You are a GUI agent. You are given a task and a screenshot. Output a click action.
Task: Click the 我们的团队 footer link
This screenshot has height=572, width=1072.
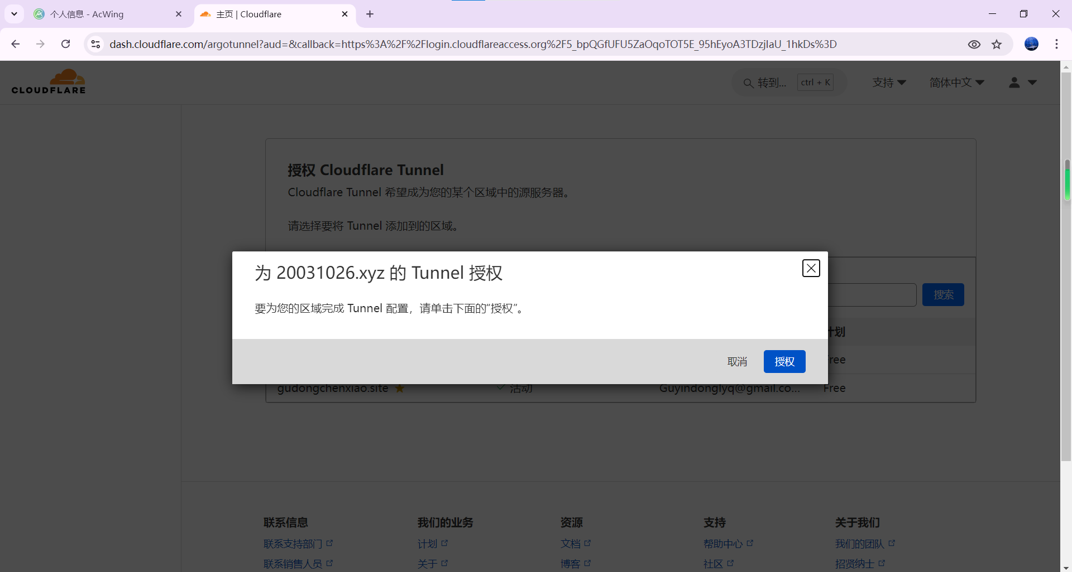click(x=865, y=544)
